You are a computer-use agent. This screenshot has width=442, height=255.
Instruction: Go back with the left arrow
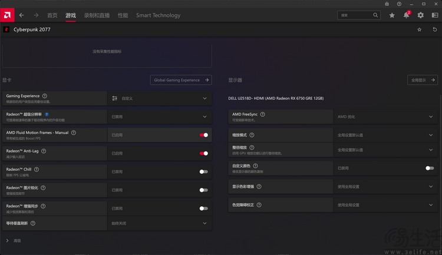pos(21,15)
